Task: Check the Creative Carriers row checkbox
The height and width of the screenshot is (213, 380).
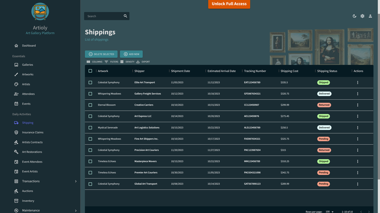Action: pyautogui.click(x=90, y=105)
